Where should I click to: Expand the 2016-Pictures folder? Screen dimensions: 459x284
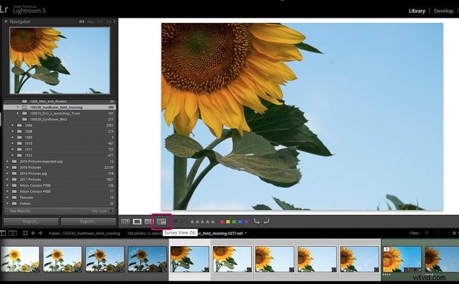(8, 168)
